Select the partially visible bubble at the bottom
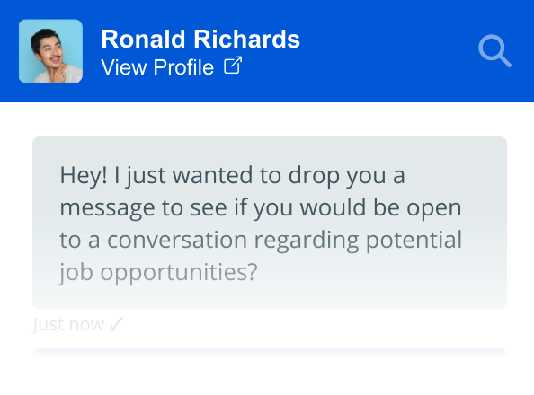Viewport: 534px width, 395px height. point(270,353)
